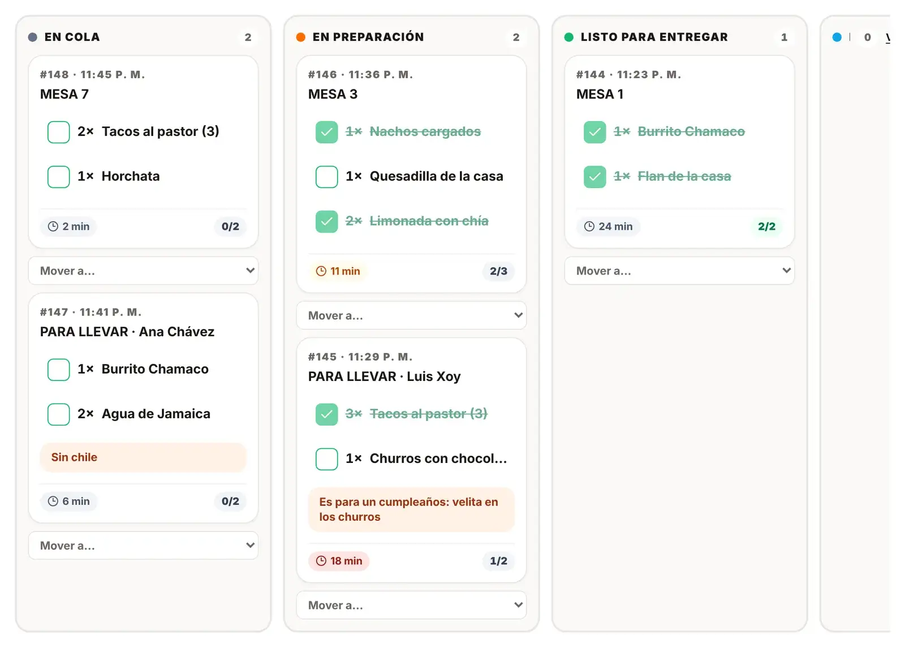Image resolution: width=905 pixels, height=652 pixels.
Task: Click the clock icon on the 2 min timer
Action: click(x=53, y=226)
